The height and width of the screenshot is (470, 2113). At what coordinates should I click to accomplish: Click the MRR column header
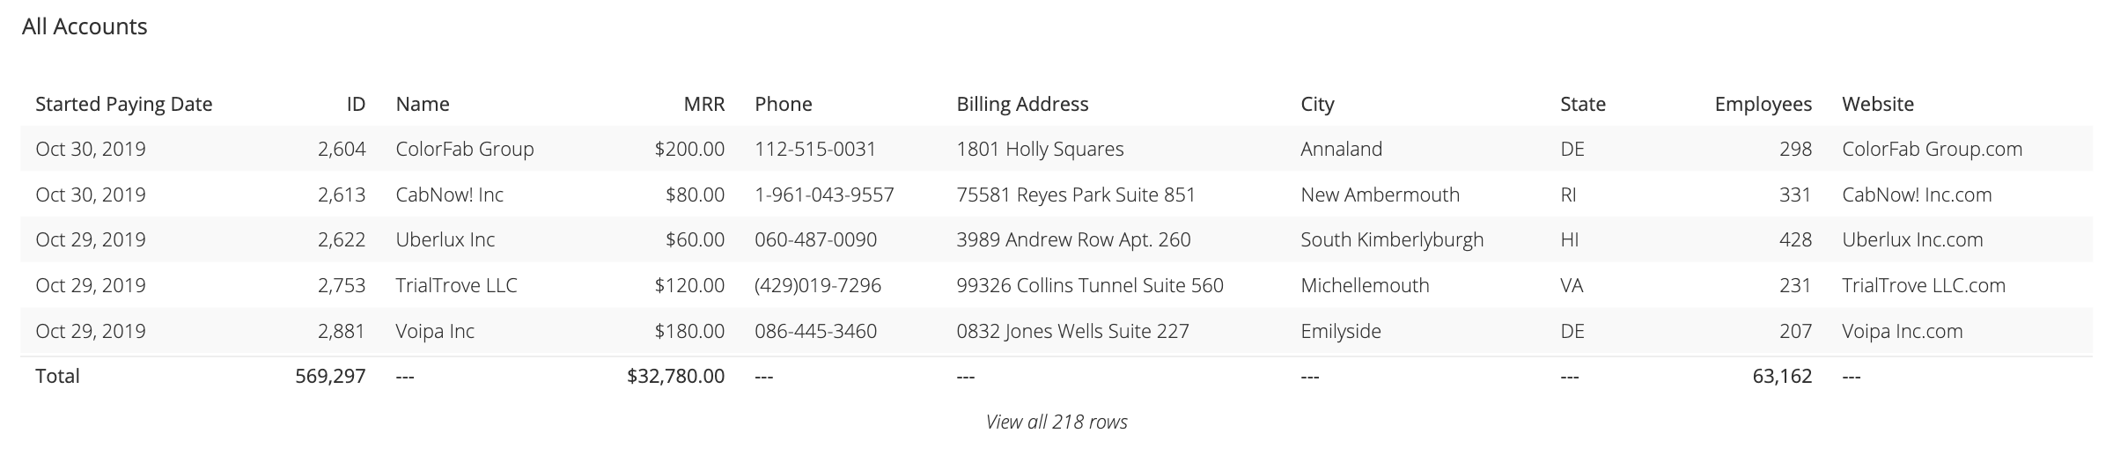tap(704, 104)
